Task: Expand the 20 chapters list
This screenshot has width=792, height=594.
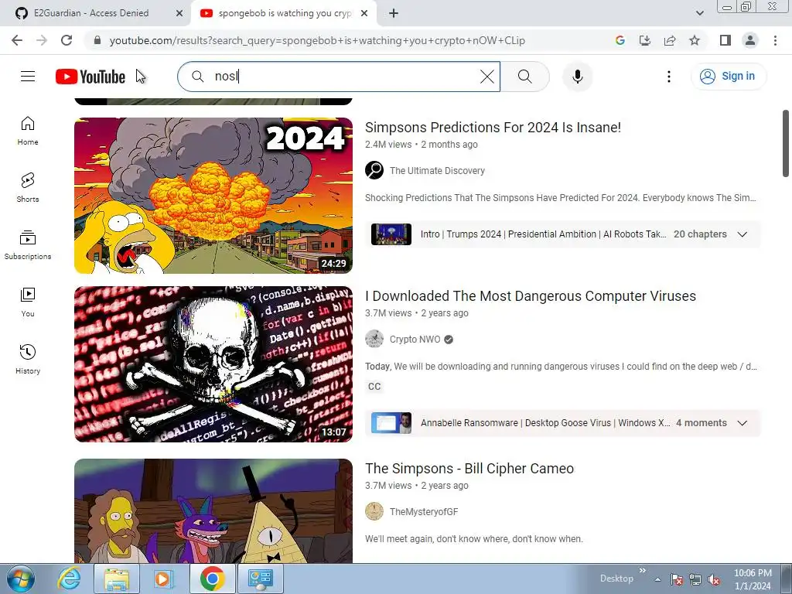Action: click(742, 234)
